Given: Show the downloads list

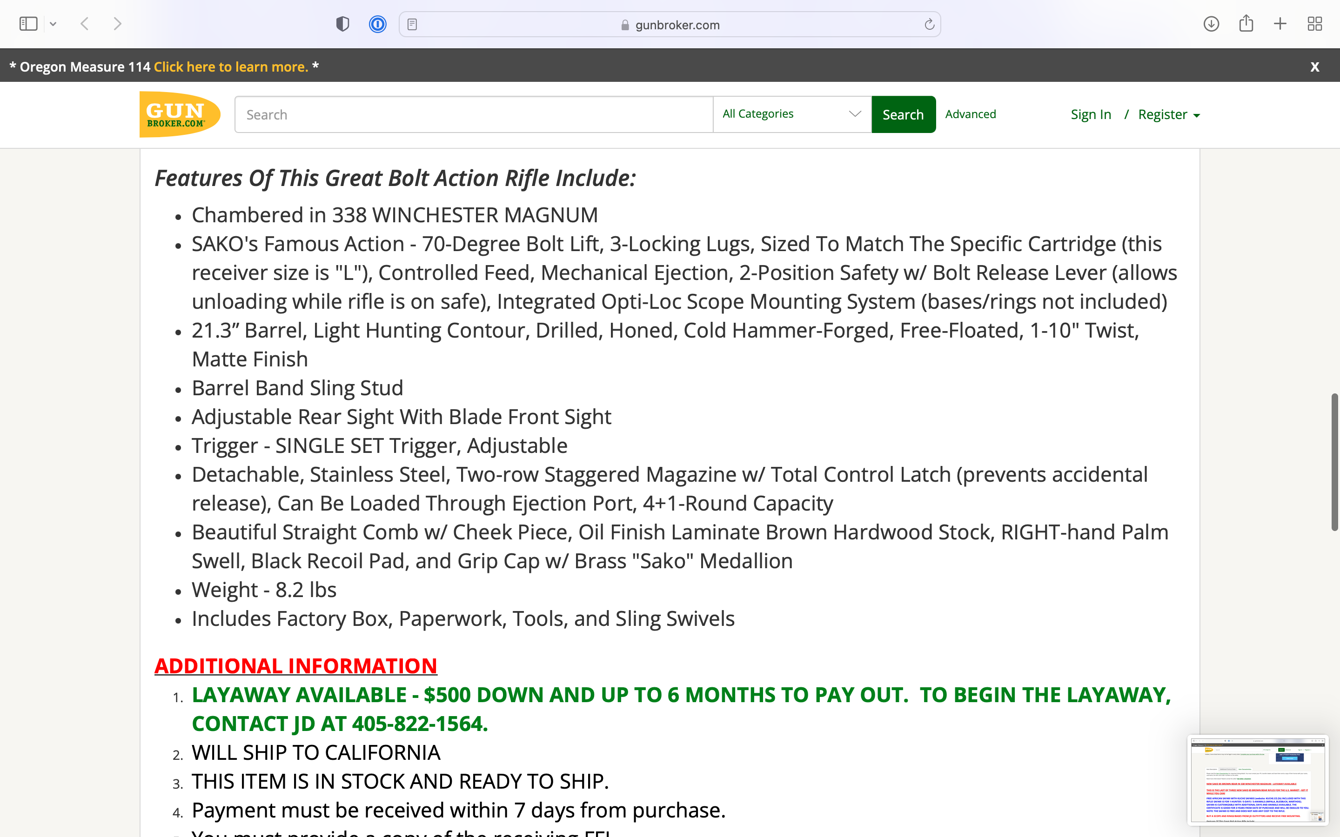Looking at the screenshot, I should point(1211,24).
